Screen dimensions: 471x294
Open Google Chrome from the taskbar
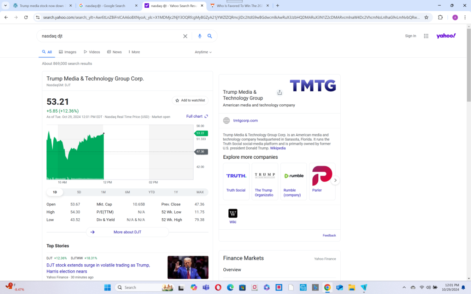coord(327,287)
